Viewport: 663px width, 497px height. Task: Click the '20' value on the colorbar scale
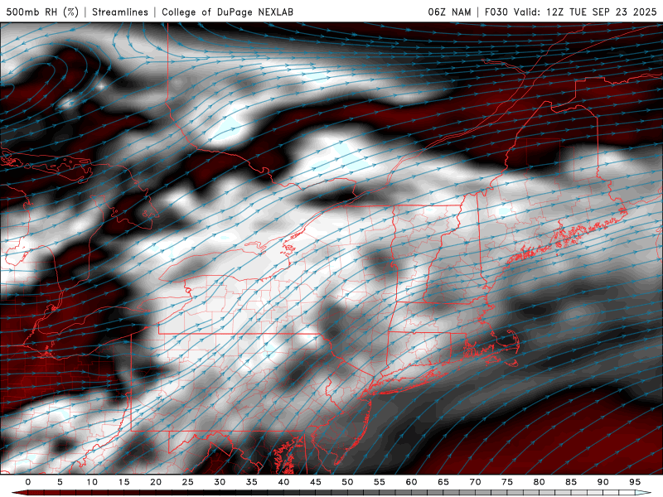click(x=156, y=482)
